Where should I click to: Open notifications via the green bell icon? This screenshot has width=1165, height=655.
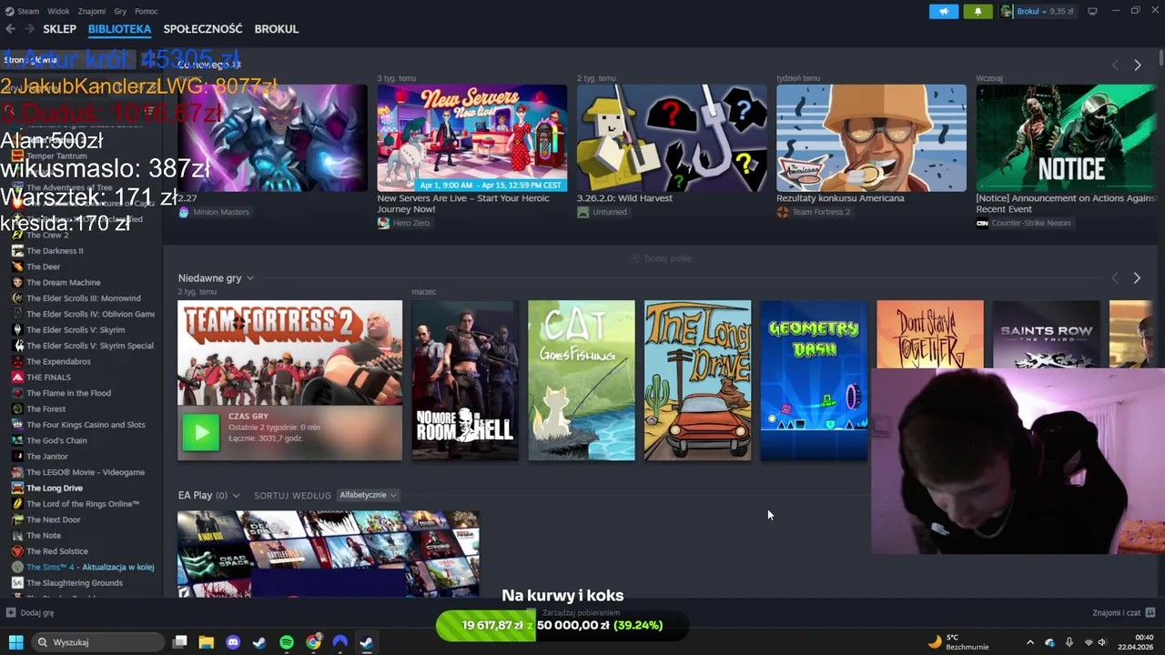(978, 11)
